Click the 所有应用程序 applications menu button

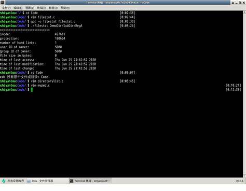[x=13, y=181]
